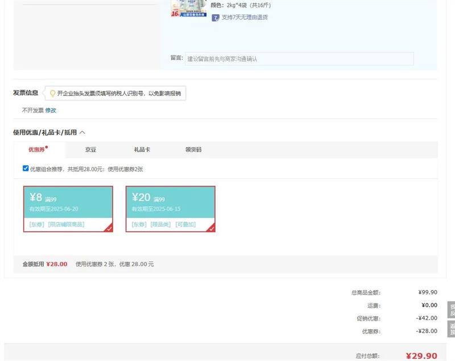Switch to the 京豆 tab
Viewport: 455px width, 361px height.
(x=90, y=150)
